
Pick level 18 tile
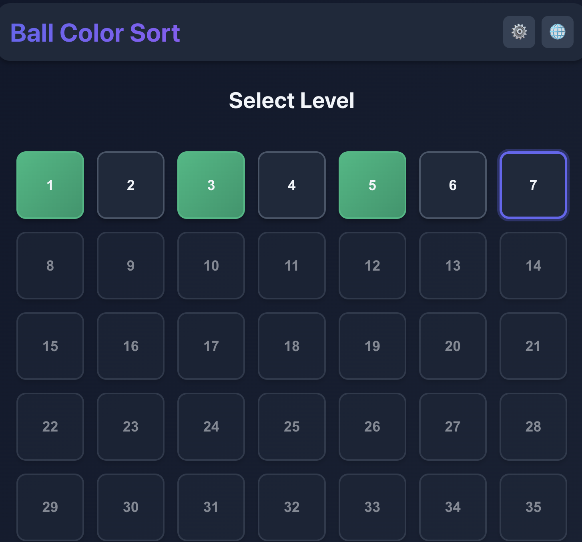point(291,346)
